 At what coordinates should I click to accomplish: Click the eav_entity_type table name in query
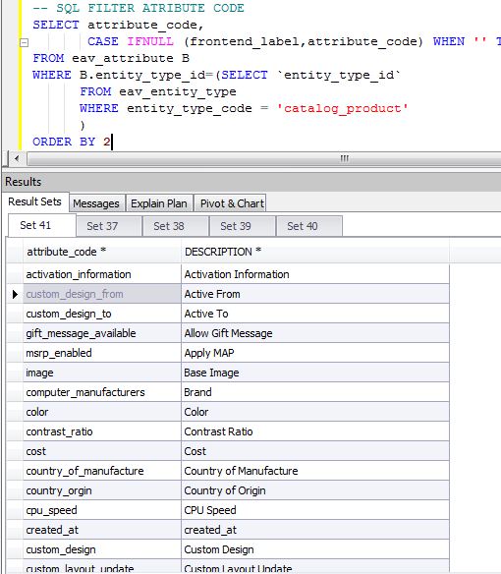tap(178, 91)
